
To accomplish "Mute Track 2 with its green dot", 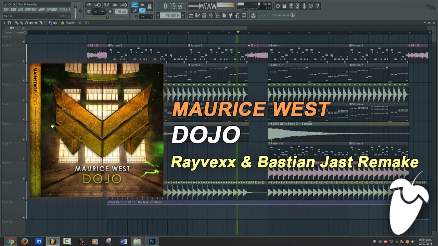I will click(x=24, y=61).
